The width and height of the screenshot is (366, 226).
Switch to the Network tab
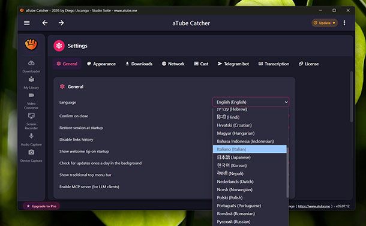click(x=173, y=64)
